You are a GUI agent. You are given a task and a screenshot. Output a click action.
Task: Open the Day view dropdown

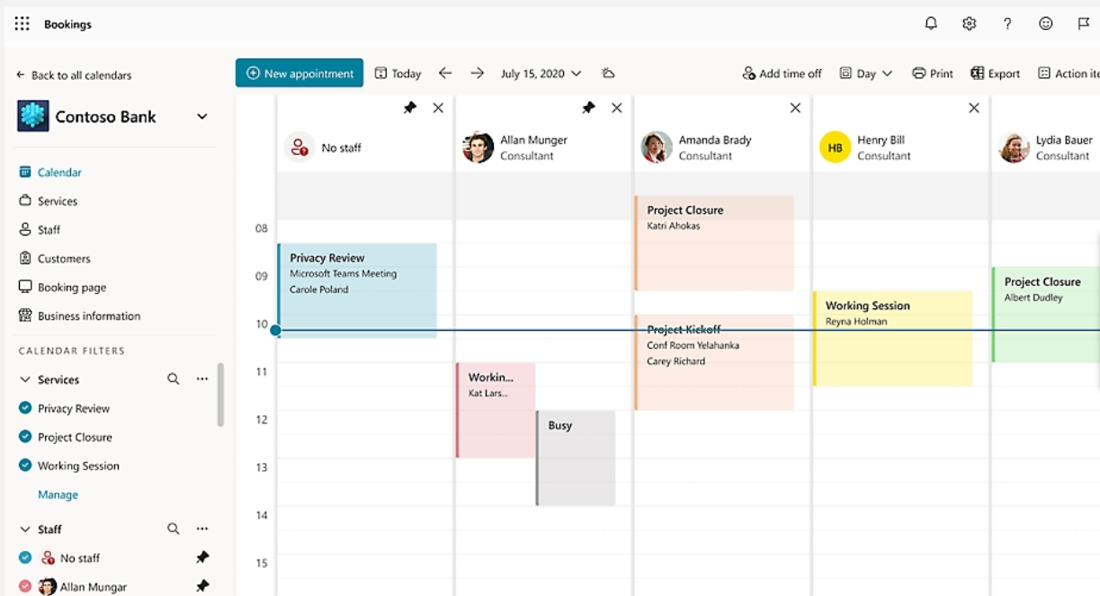(x=865, y=74)
